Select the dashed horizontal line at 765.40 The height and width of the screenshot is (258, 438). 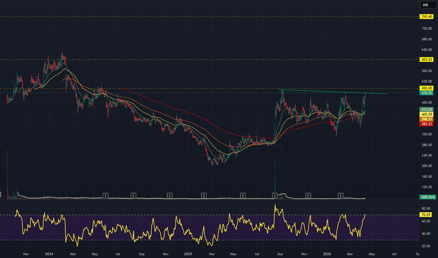(211, 17)
